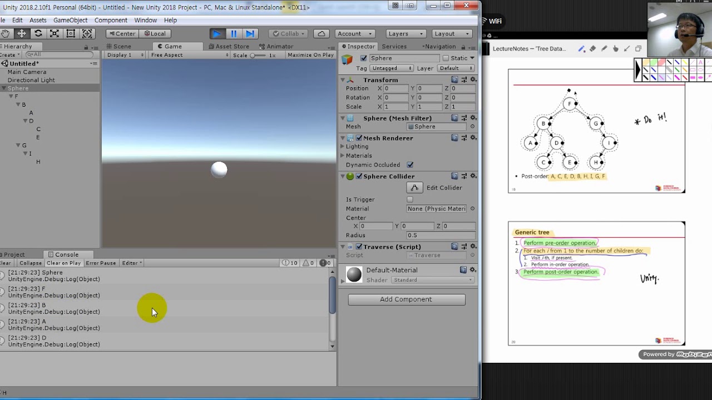Click the Mesh object picker circle
Image resolution: width=712 pixels, height=400 pixels.
point(472,127)
